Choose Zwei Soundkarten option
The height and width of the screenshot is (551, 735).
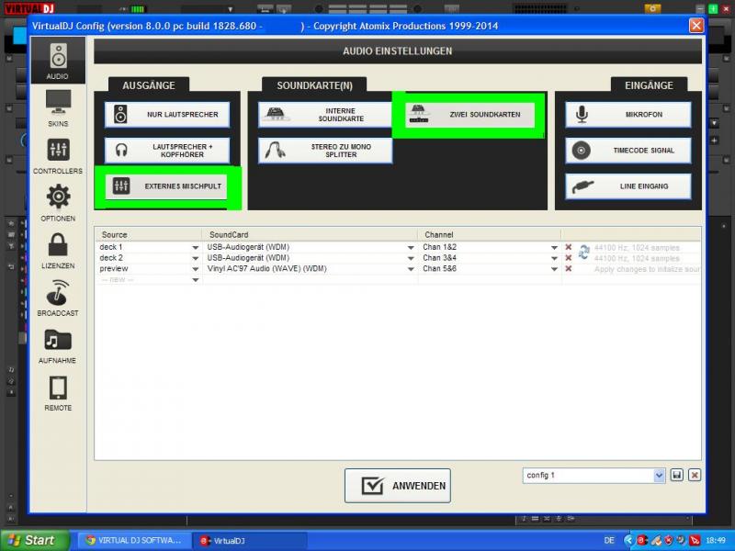pyautogui.click(x=469, y=114)
